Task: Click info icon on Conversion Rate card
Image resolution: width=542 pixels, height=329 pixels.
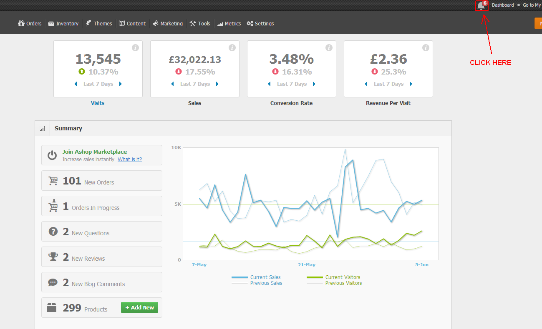Action: [x=329, y=48]
